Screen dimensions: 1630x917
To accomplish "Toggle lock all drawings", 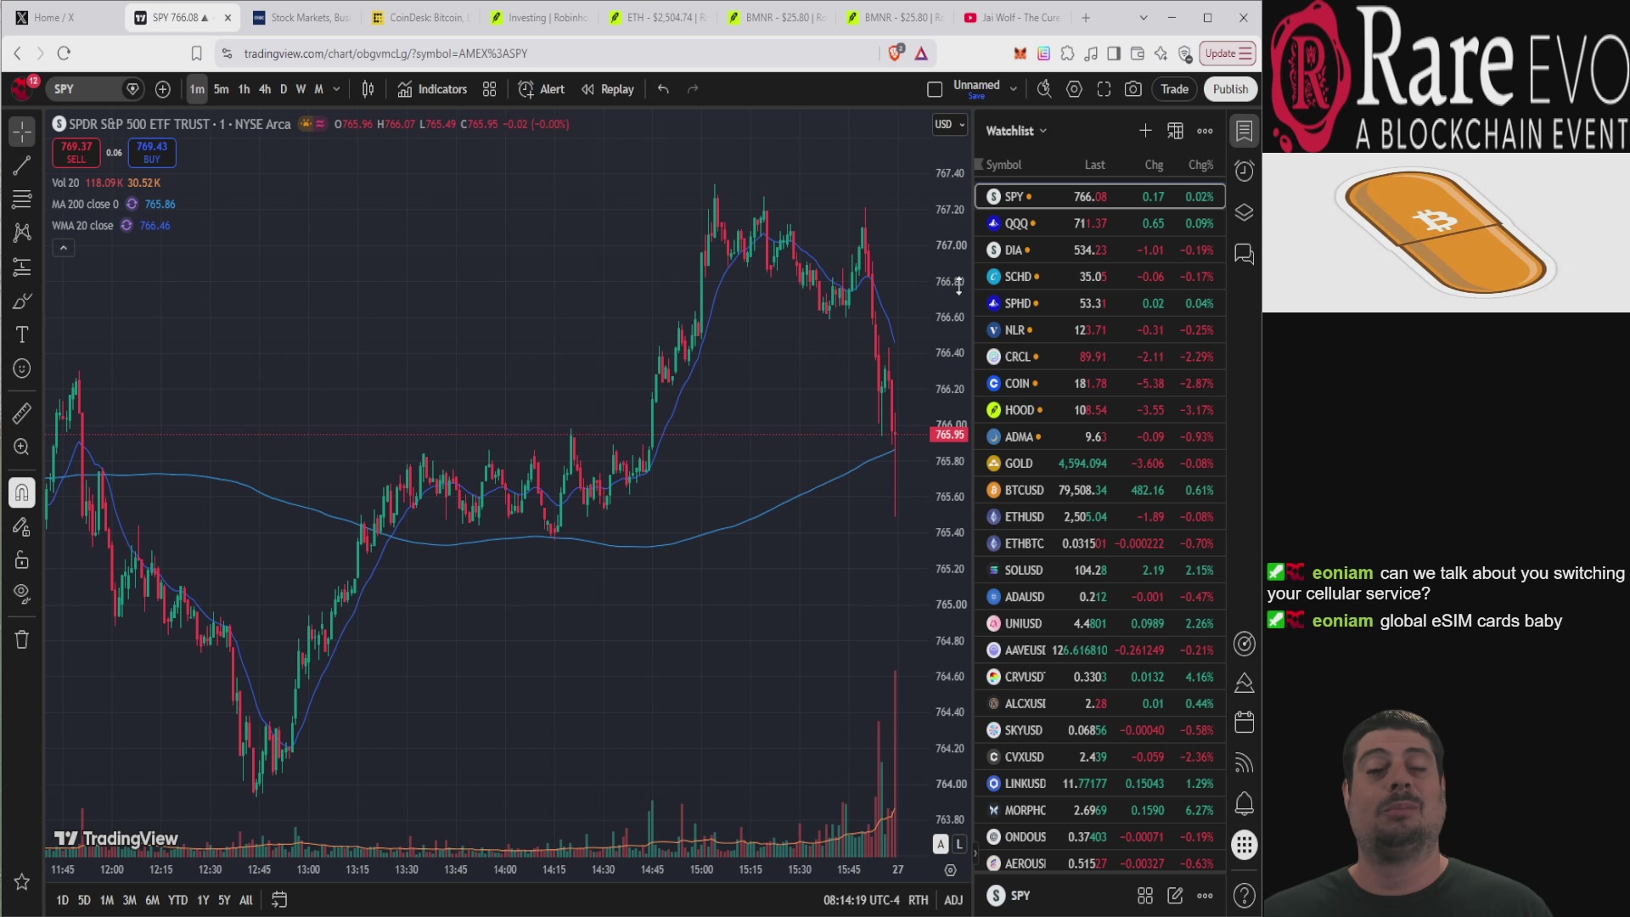I will pos(22,560).
